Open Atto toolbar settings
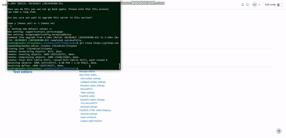This screenshot has width=286, height=138. [x=91, y=78]
